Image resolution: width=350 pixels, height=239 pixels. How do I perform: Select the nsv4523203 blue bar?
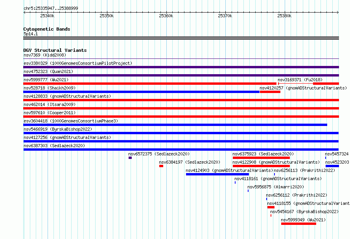[x=332, y=166]
